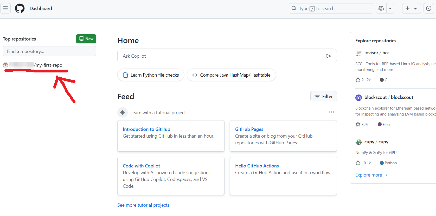
Task: Open the Issues circle icon in header
Action: [x=429, y=8]
